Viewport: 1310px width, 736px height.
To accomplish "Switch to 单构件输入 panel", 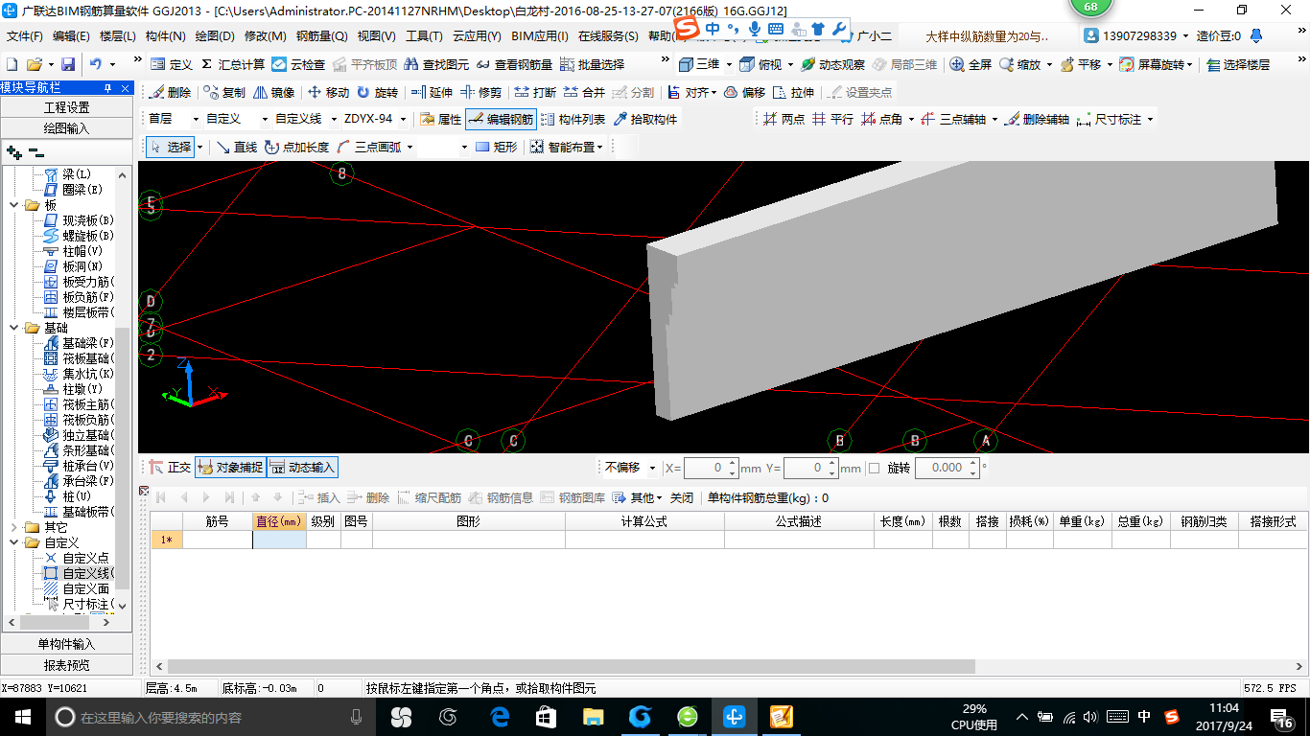I will [x=67, y=644].
